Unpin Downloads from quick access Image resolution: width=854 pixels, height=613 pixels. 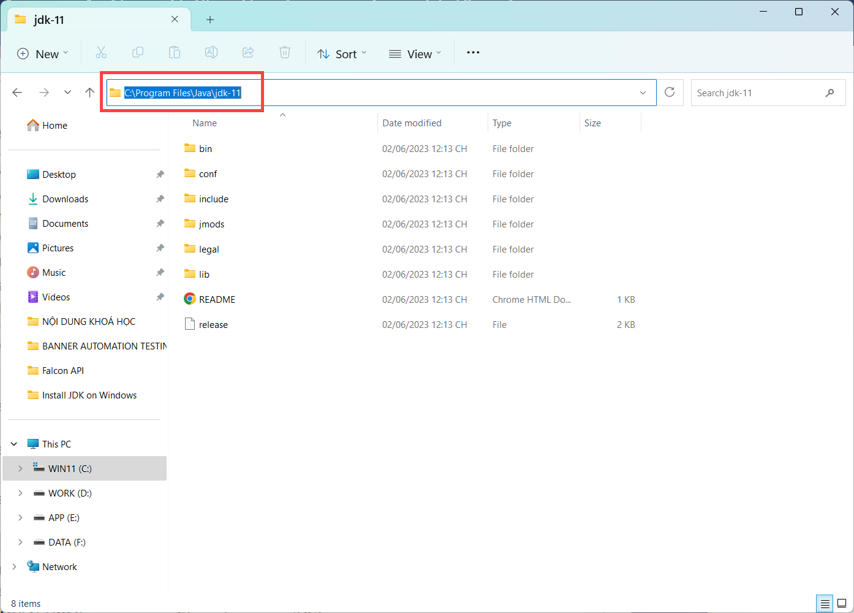(160, 199)
